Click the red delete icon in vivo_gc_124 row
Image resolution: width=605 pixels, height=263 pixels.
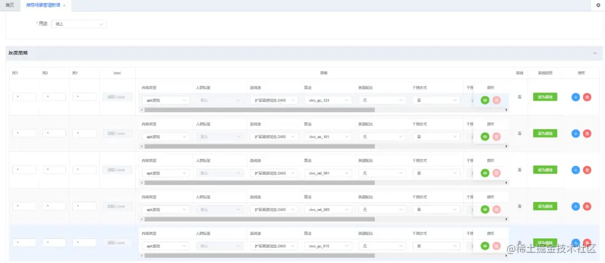[587, 97]
